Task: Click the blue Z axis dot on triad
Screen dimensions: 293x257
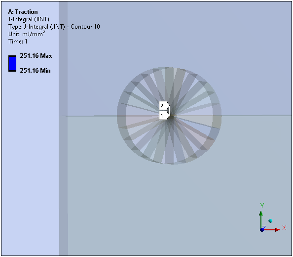Action: [x=262, y=230]
